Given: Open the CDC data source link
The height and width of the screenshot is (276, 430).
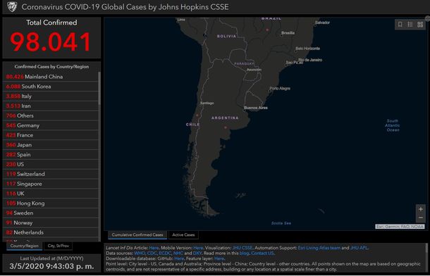Looking at the screenshot, I should pyautogui.click(x=152, y=253).
